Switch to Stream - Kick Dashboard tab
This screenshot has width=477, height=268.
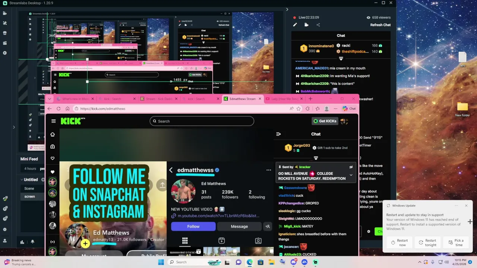click(158, 99)
